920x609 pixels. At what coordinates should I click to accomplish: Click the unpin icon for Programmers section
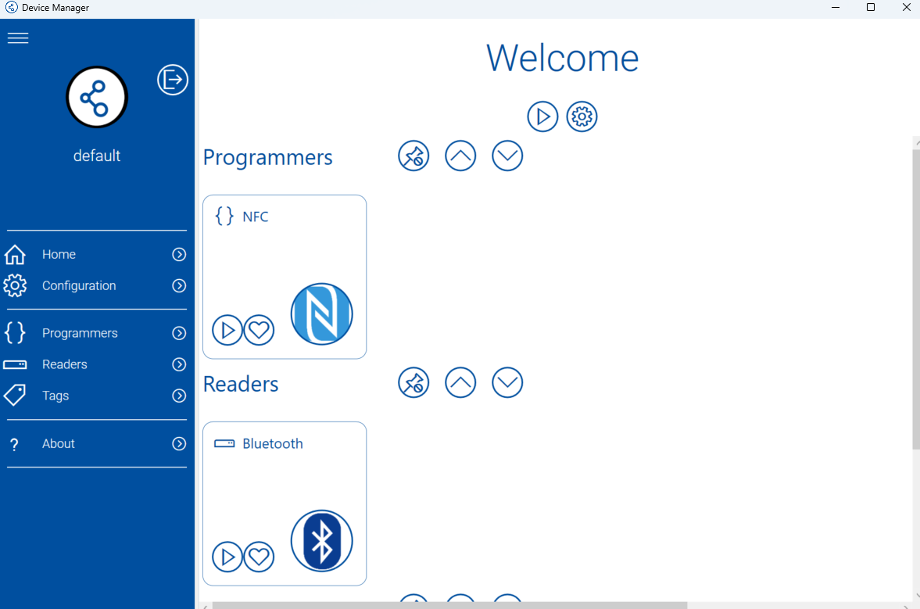413,156
